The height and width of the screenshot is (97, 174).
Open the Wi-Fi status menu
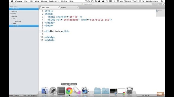pyautogui.click(x=118, y=1)
